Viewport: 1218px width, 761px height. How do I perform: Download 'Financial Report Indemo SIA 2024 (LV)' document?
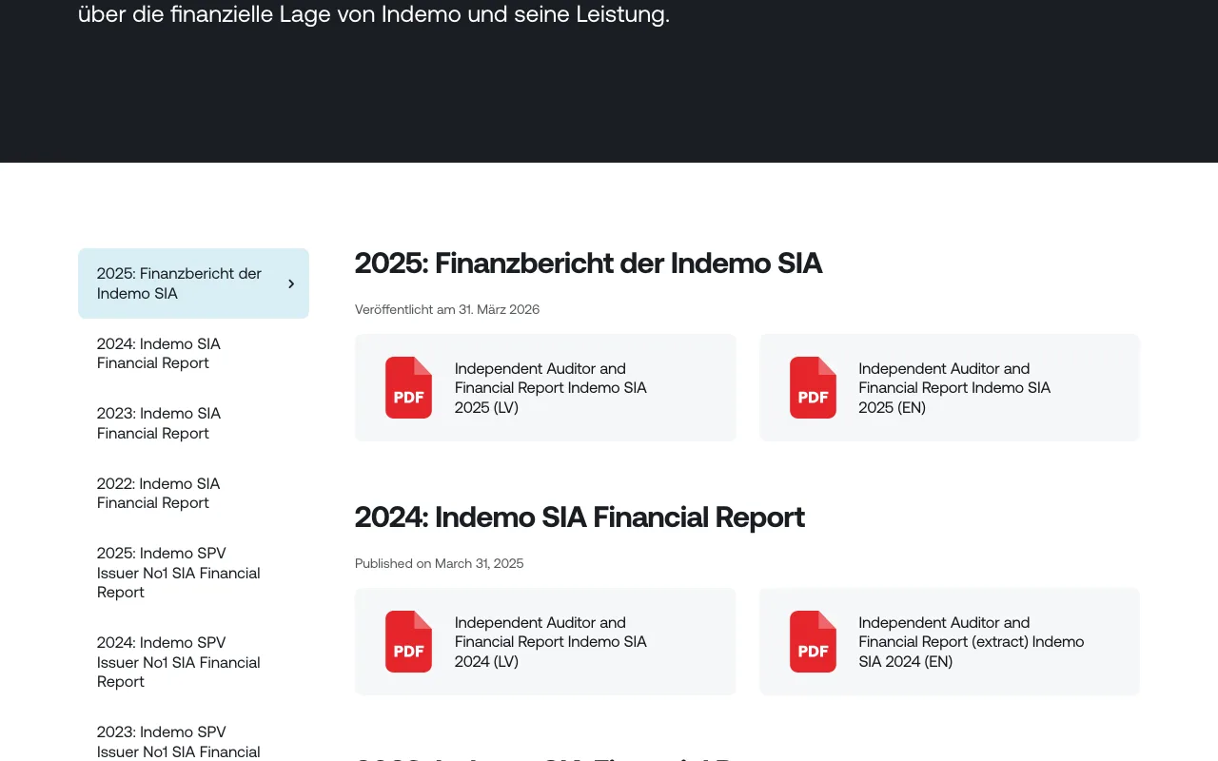coord(545,641)
